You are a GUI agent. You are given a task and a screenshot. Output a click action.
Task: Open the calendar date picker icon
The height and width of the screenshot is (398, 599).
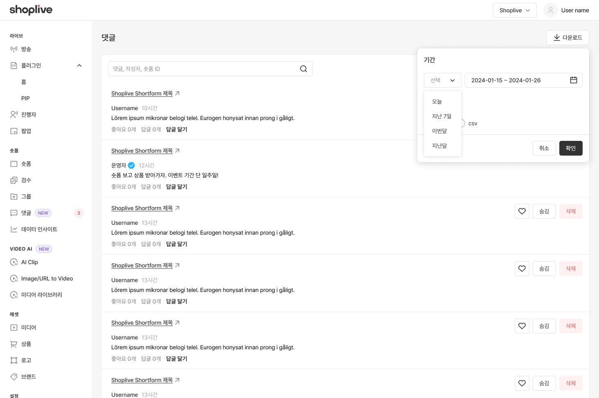click(574, 80)
